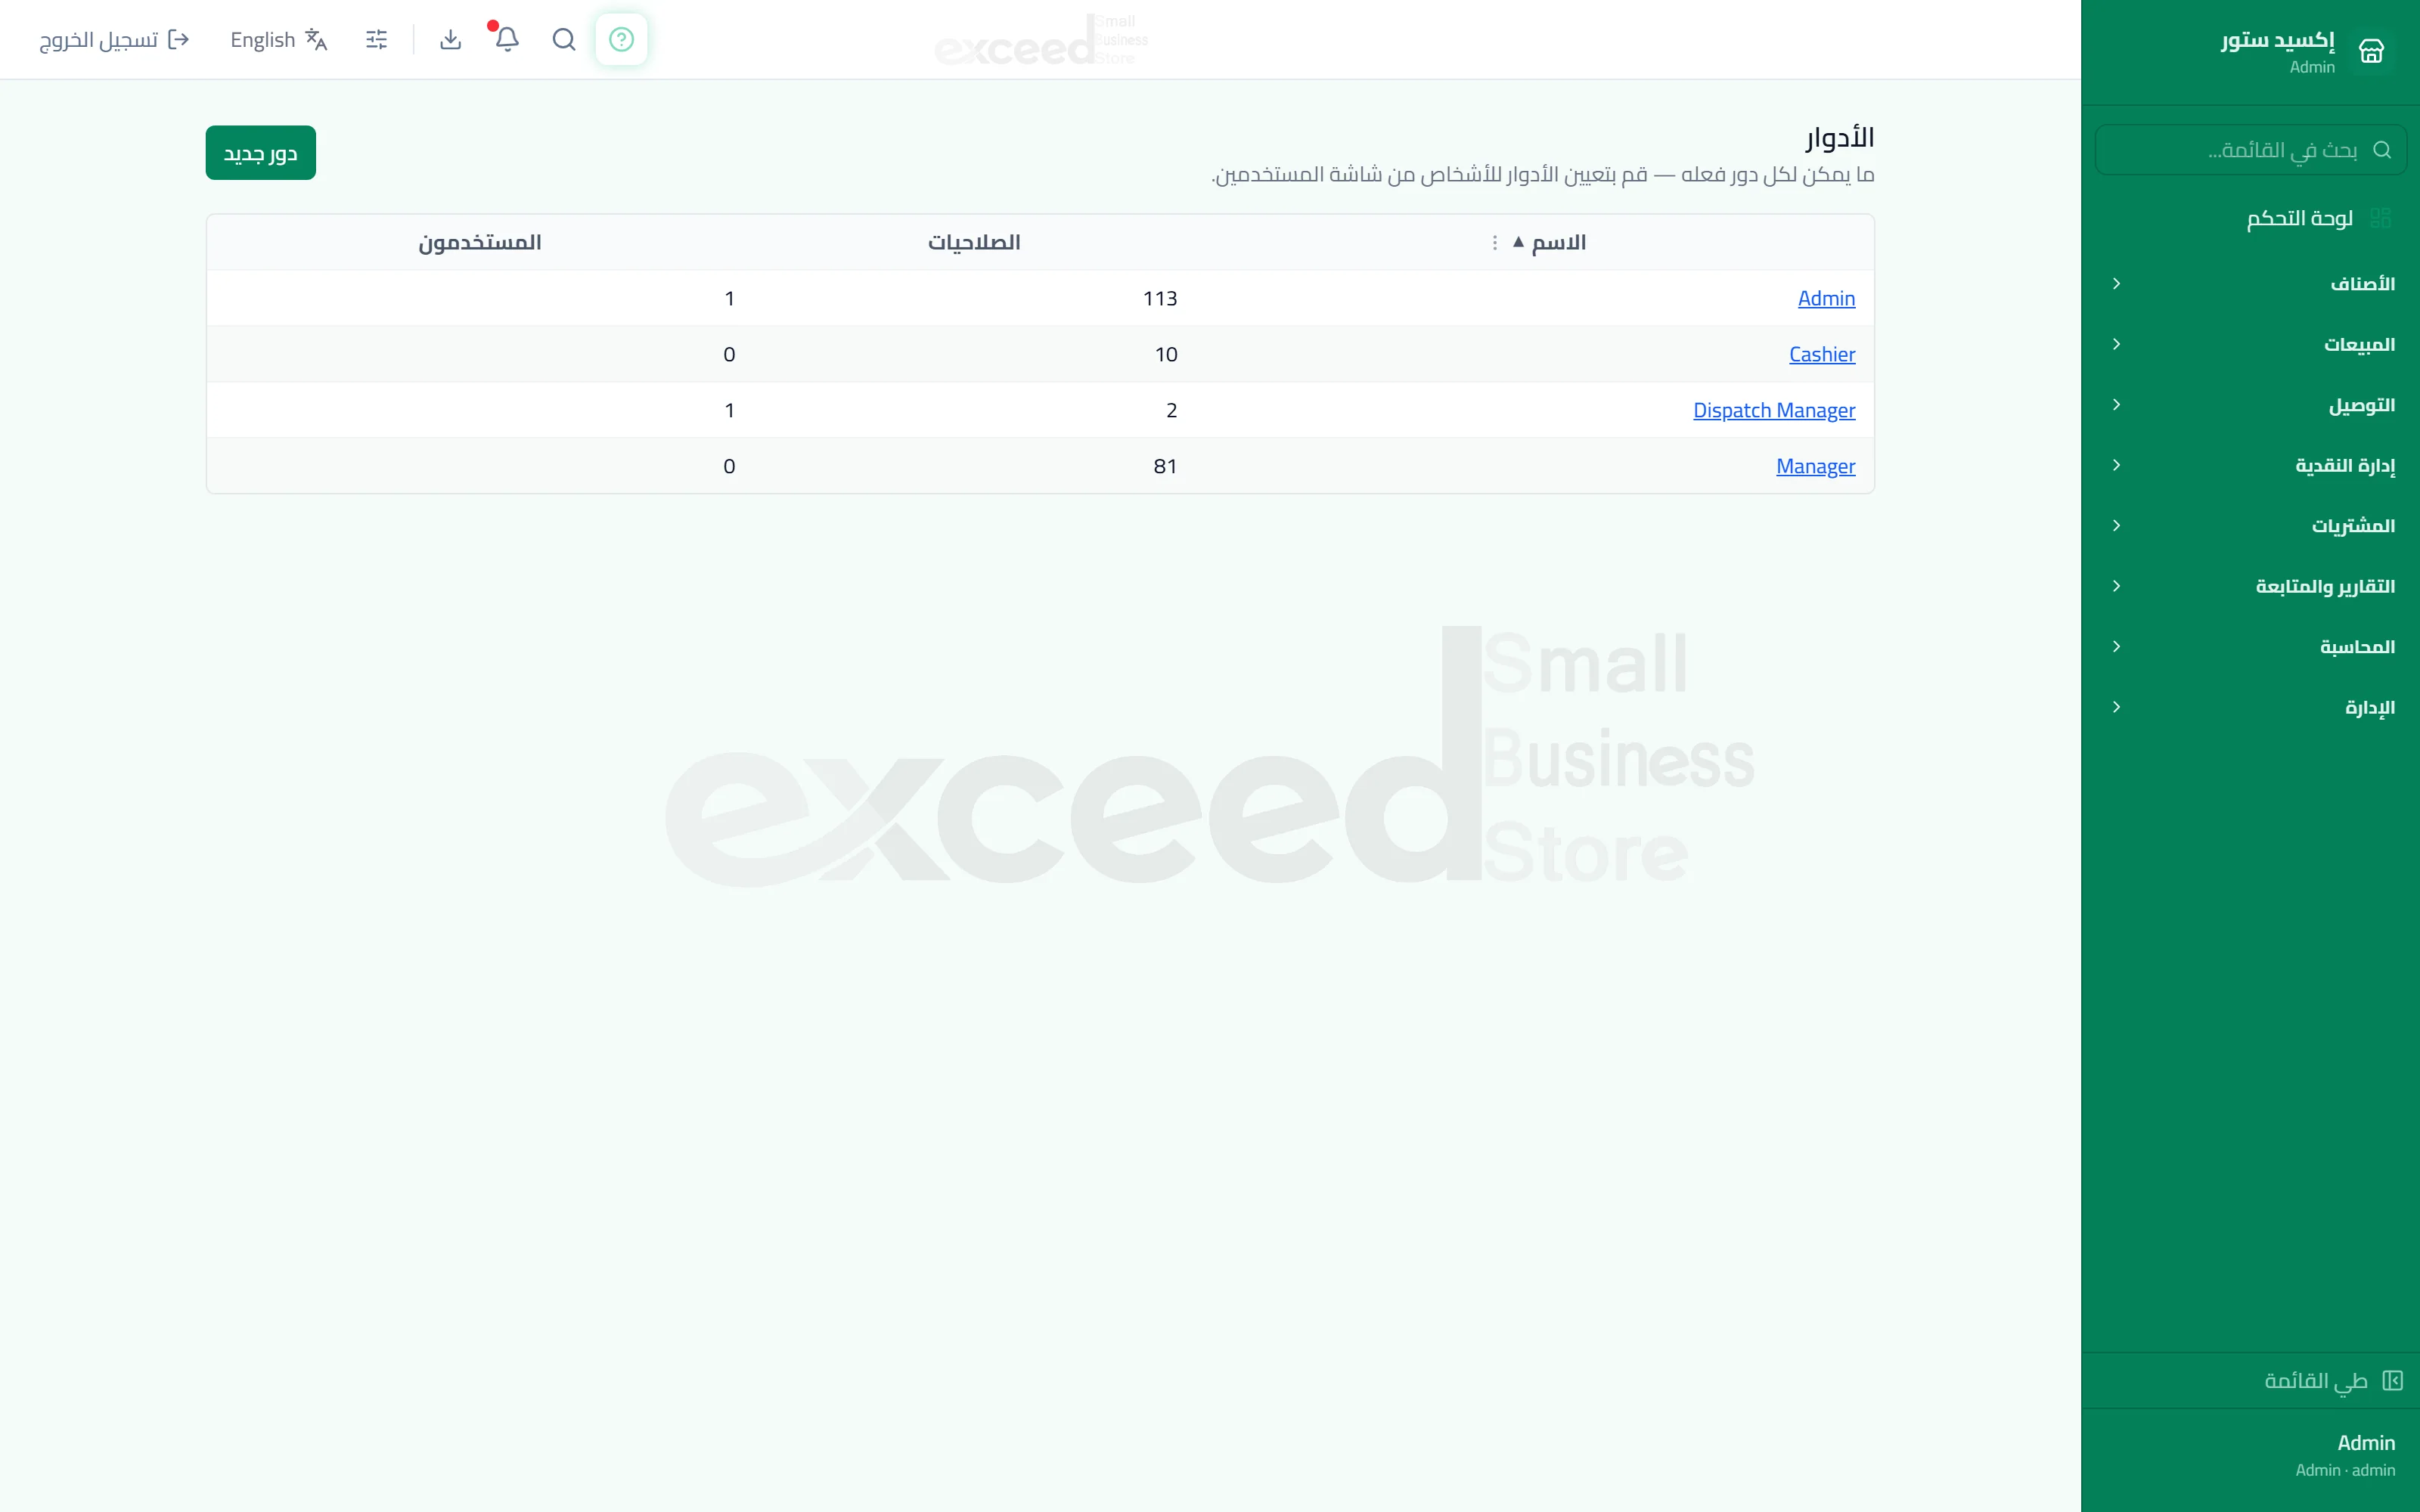Focus the بحث في القائمة search field
The height and width of the screenshot is (1512, 2420).
click(2250, 150)
